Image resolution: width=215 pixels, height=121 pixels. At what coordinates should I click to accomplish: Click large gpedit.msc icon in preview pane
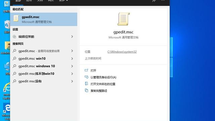[x=123, y=19]
